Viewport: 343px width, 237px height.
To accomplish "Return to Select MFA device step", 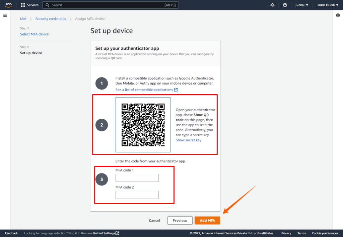I will click(35, 34).
